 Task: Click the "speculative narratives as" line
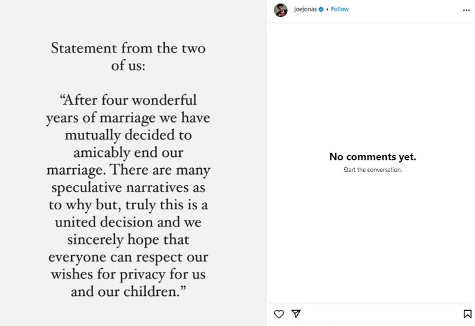(x=128, y=187)
